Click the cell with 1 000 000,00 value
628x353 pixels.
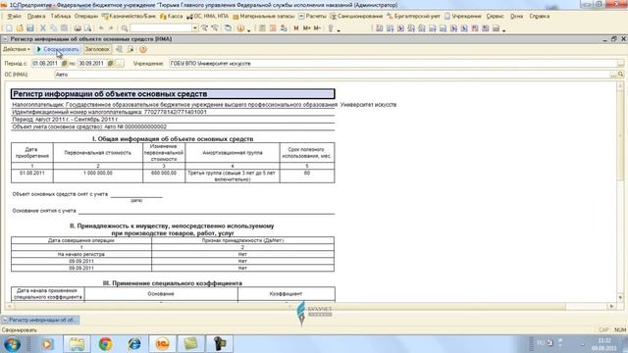[98, 176]
